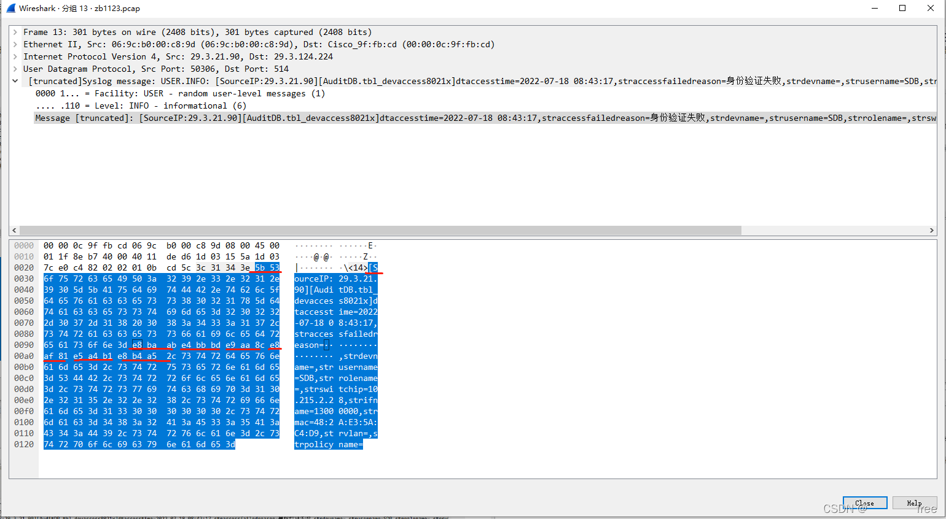Click hex offset 0010 in bytes pane
Screen dimensions: 946x519
click(24, 256)
